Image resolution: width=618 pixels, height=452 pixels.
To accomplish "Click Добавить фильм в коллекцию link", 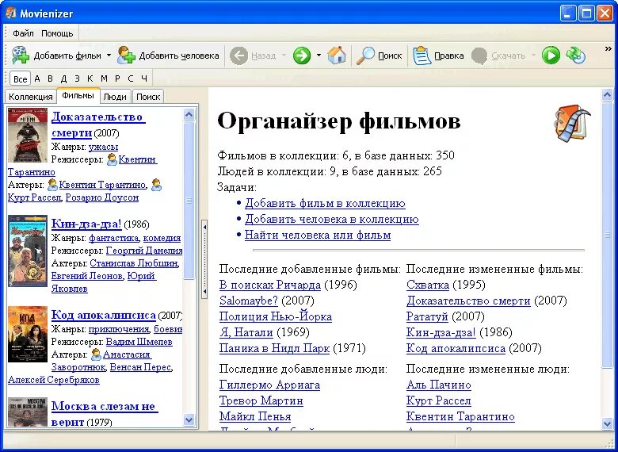I will (x=325, y=203).
